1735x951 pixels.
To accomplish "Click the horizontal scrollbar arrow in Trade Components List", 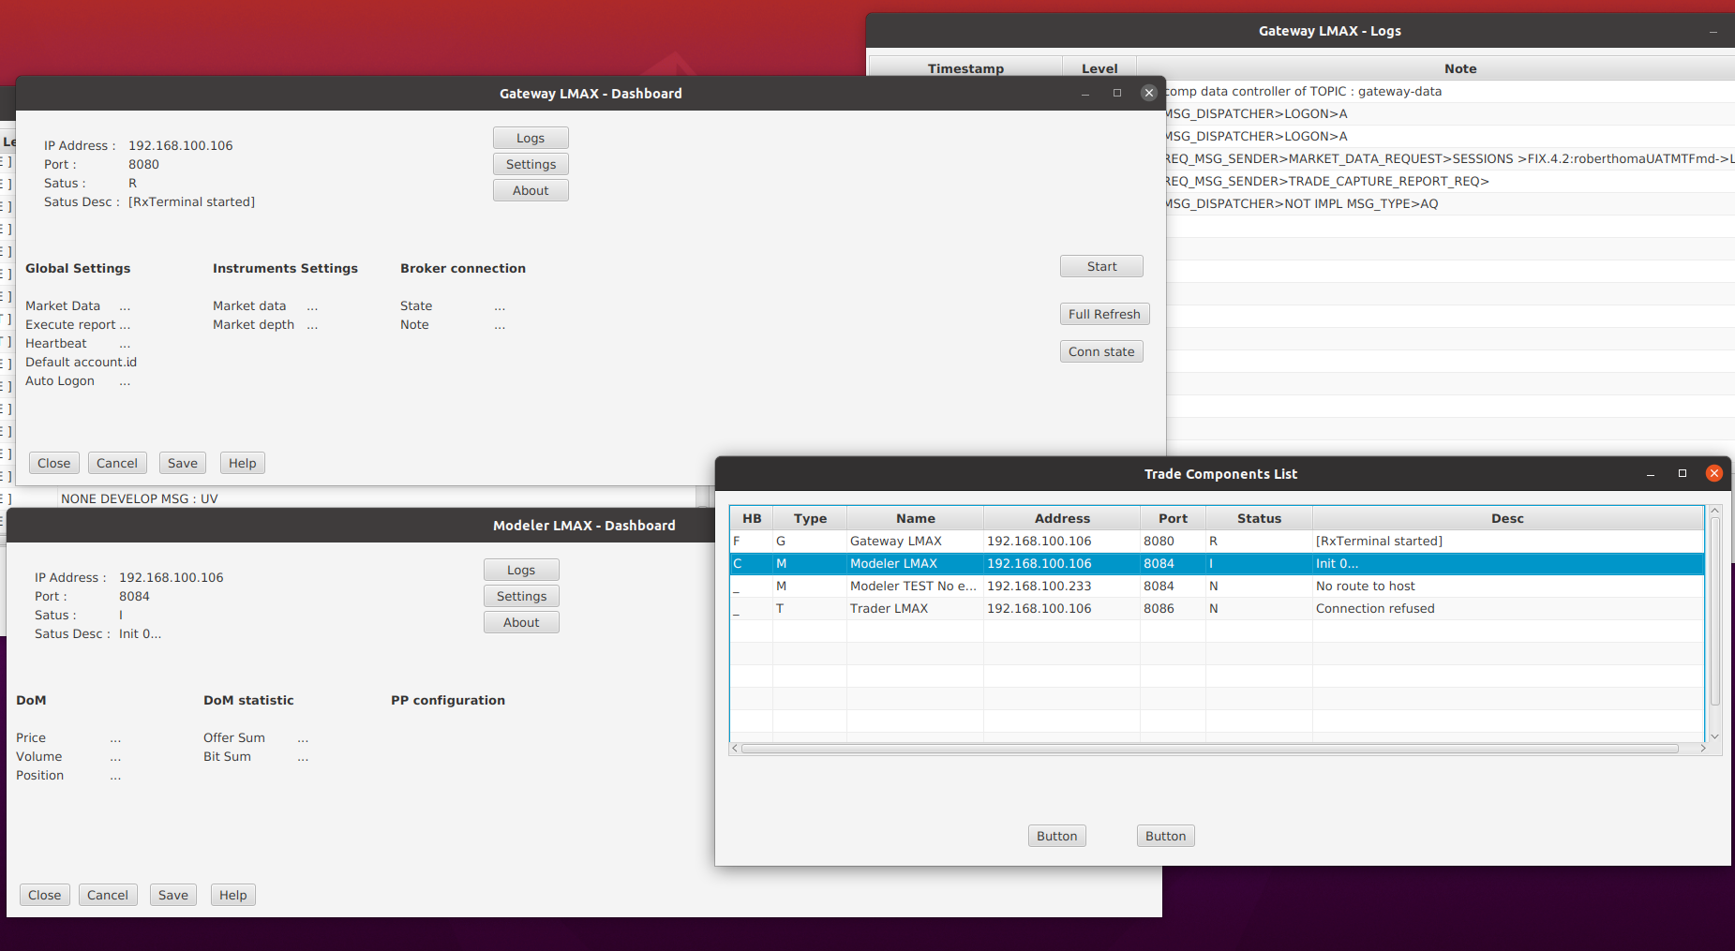I will pyautogui.click(x=736, y=748).
